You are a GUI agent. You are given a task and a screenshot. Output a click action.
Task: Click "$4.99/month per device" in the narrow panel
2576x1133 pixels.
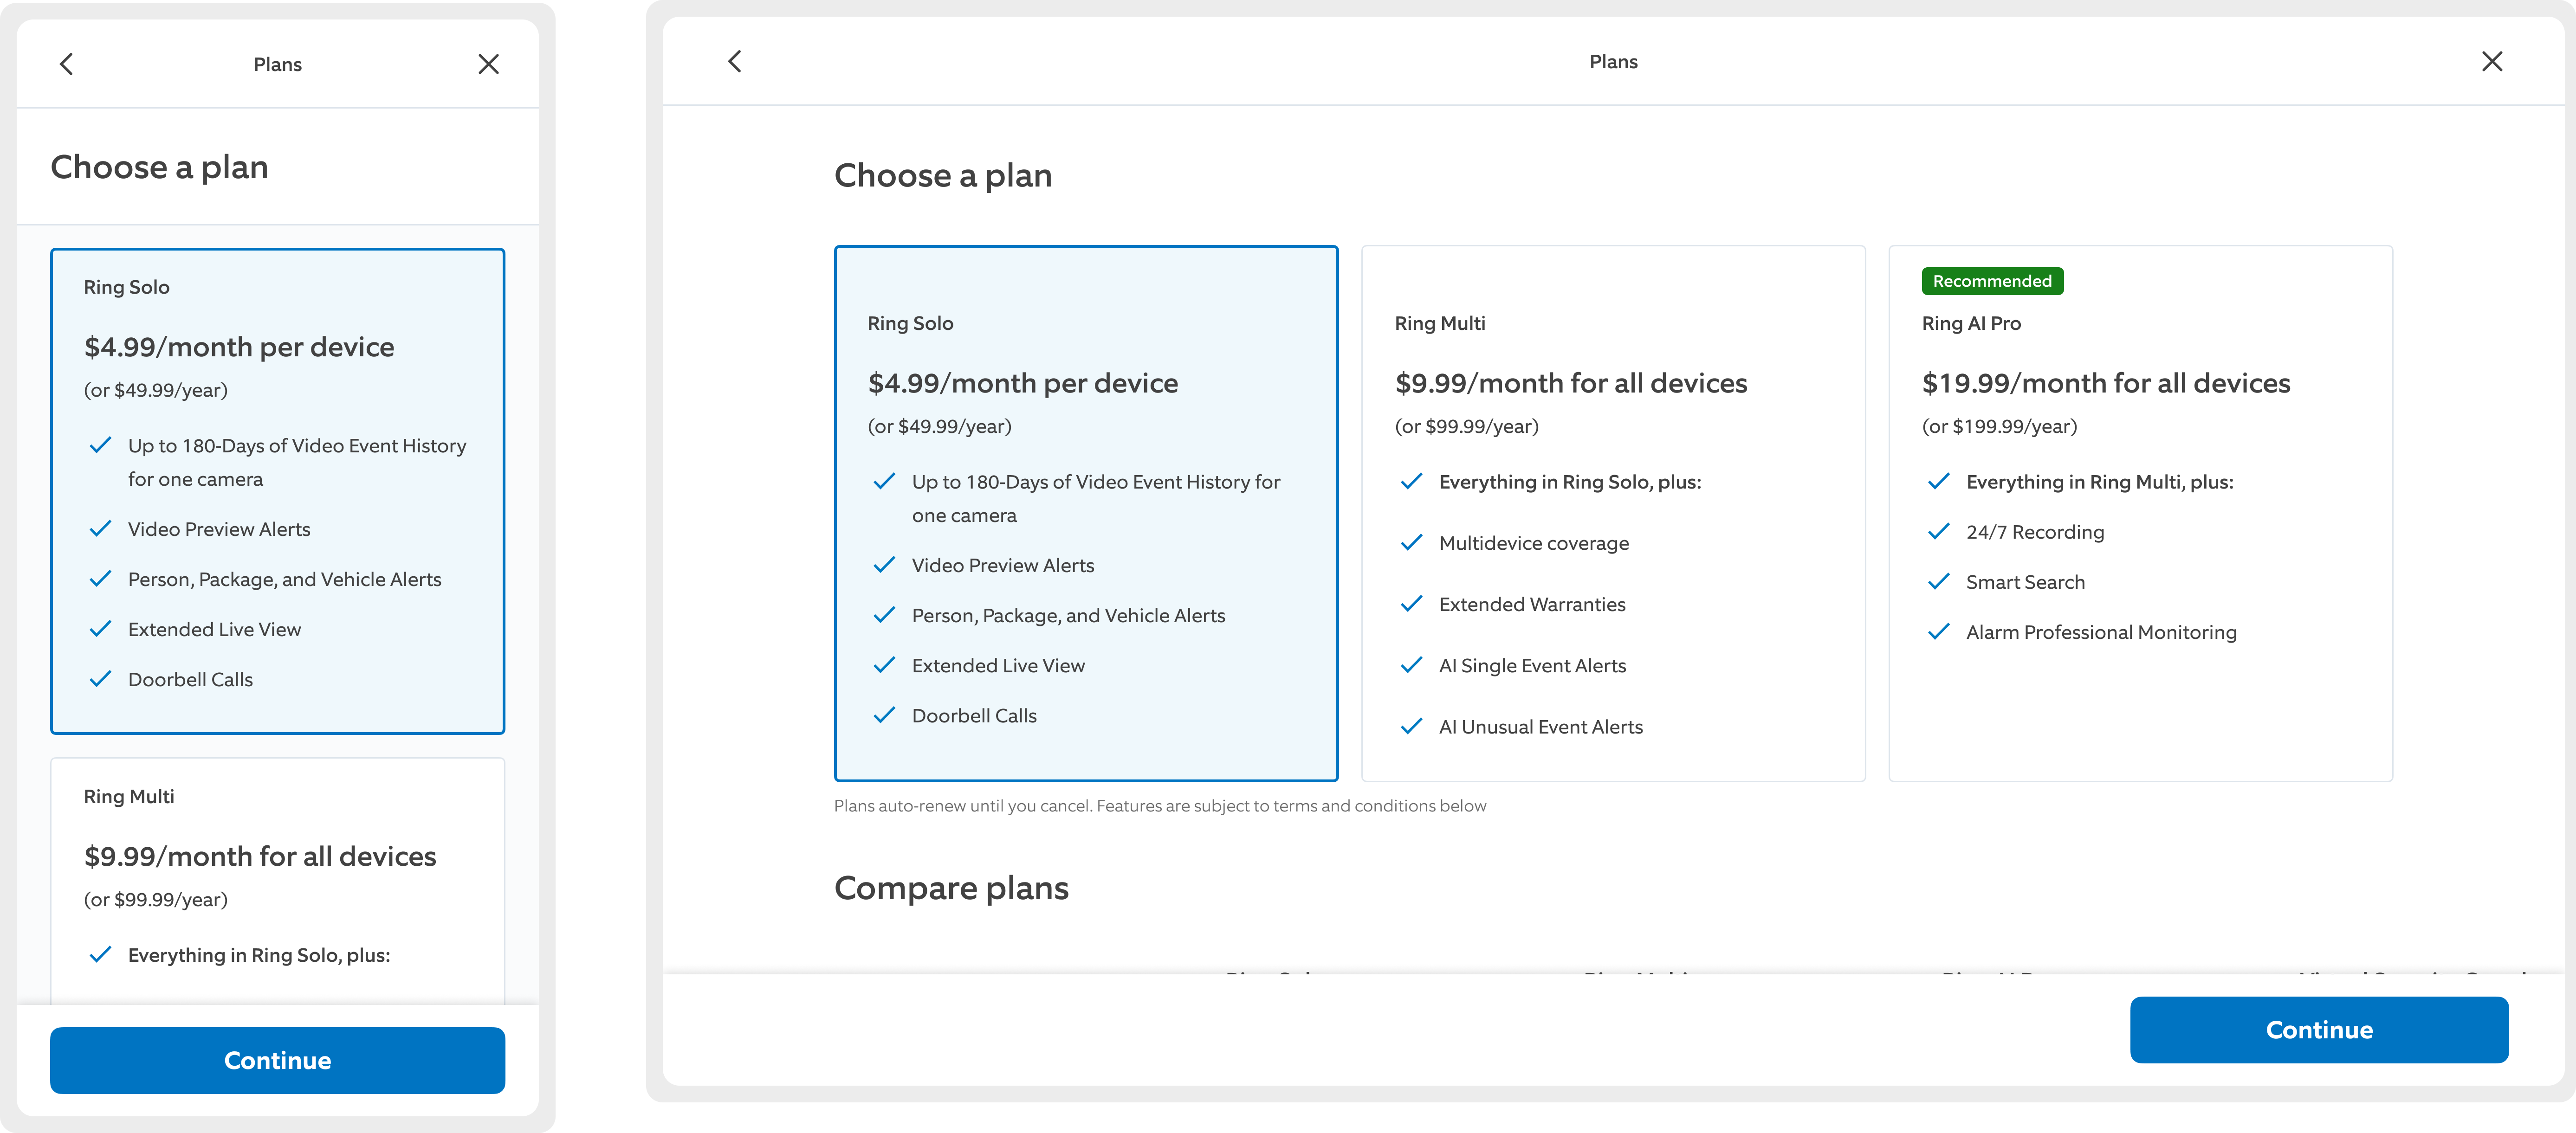tap(239, 347)
